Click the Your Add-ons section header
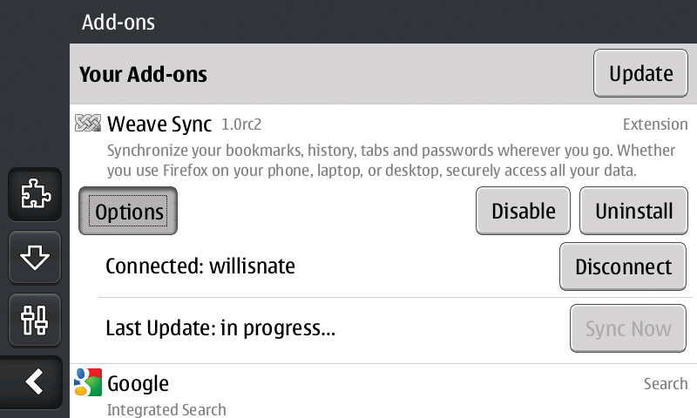 (x=143, y=74)
